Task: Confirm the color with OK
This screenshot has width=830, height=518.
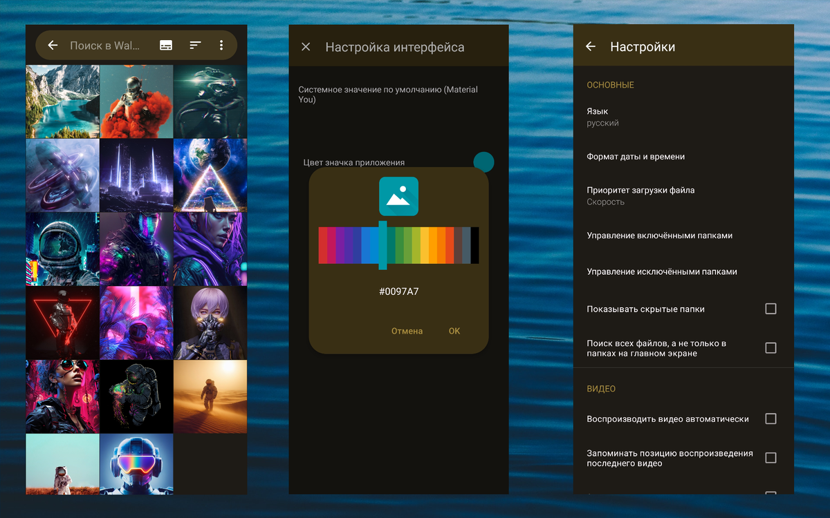Action: [454, 331]
